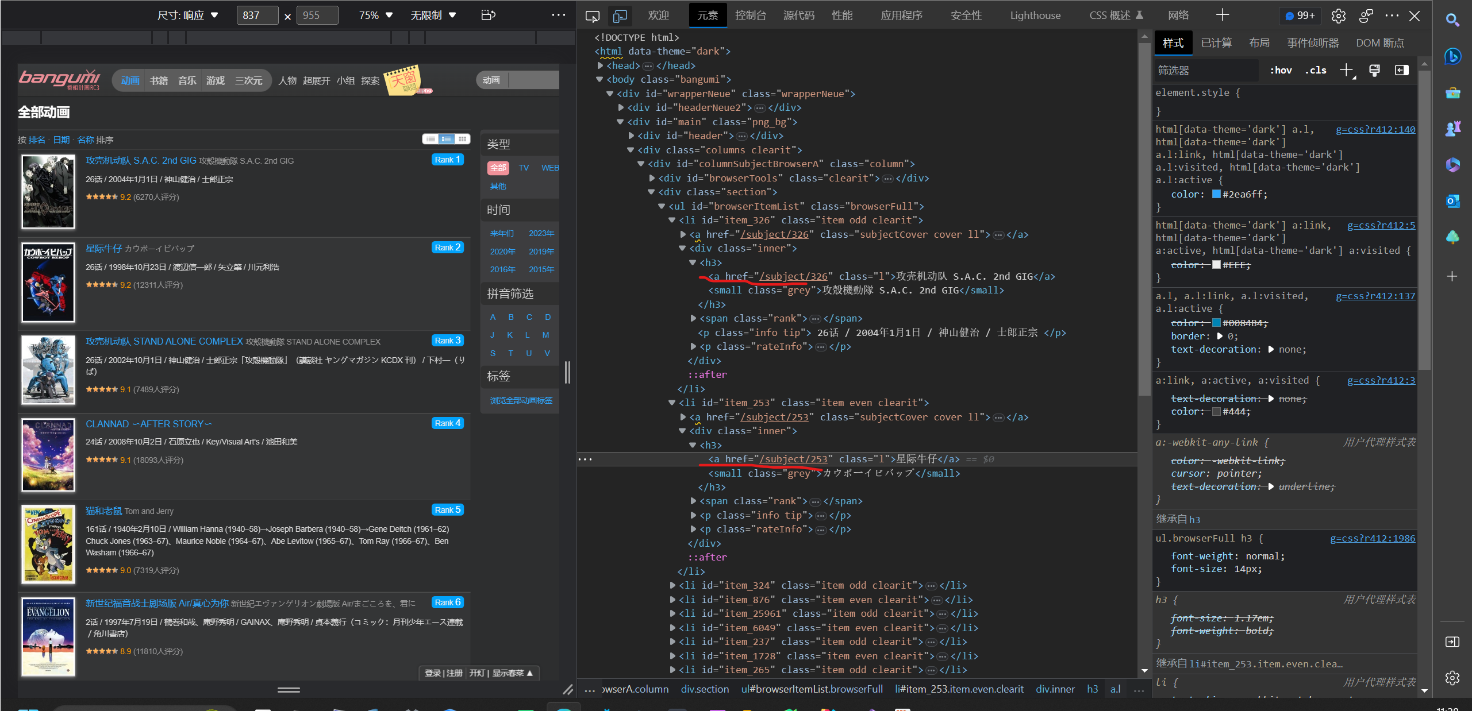Expand the li item_324 node
The width and height of the screenshot is (1472, 711).
click(x=672, y=585)
